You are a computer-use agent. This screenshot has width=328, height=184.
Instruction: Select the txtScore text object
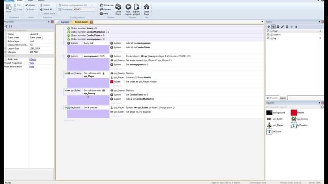tap(274, 131)
